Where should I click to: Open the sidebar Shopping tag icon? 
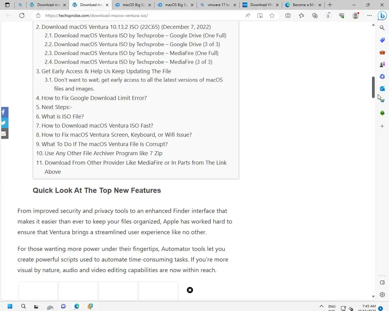click(x=382, y=40)
